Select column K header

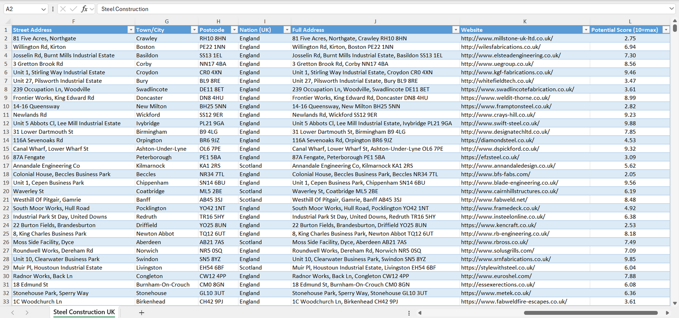point(524,22)
